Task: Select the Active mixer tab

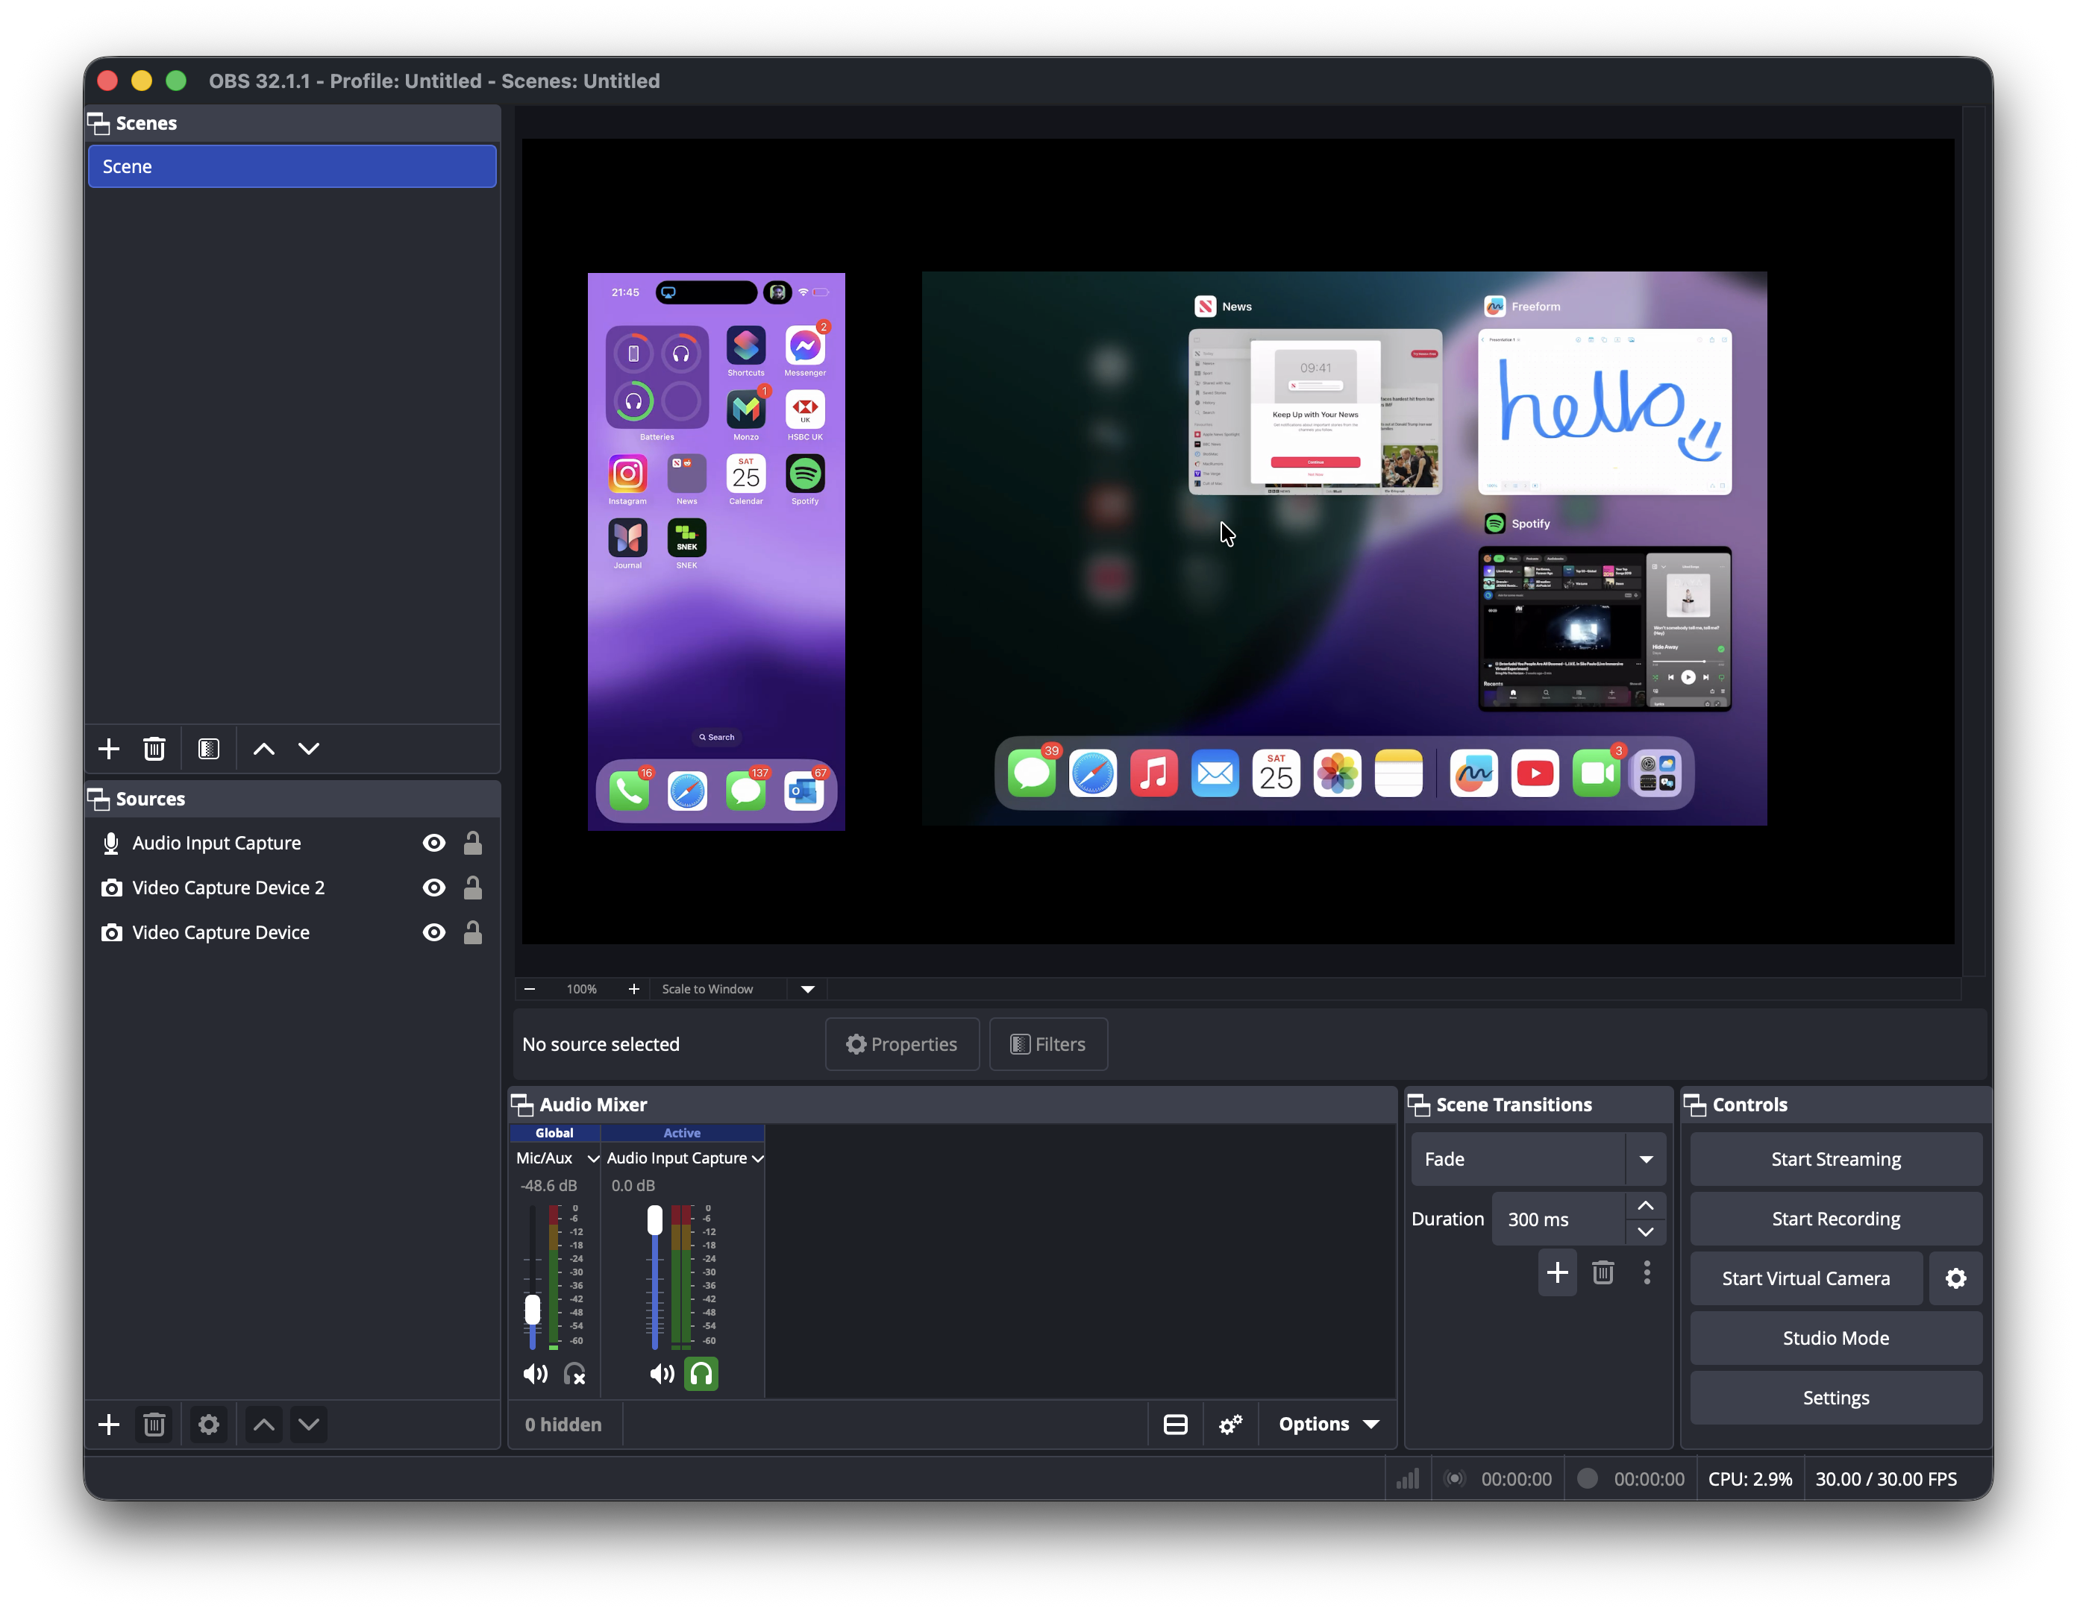Action: (682, 1133)
